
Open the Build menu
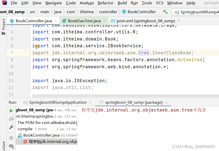click(x=122, y=3)
